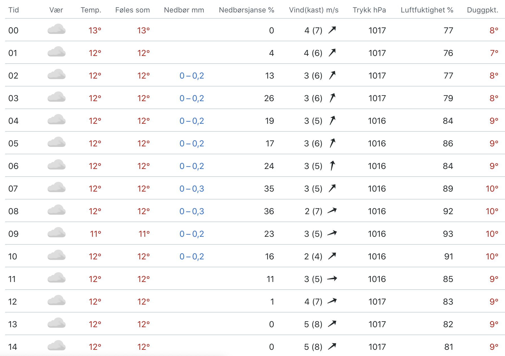This screenshot has width=505, height=356.
Task: Click the wind arrow in the 11 row
Action: pyautogui.click(x=332, y=279)
